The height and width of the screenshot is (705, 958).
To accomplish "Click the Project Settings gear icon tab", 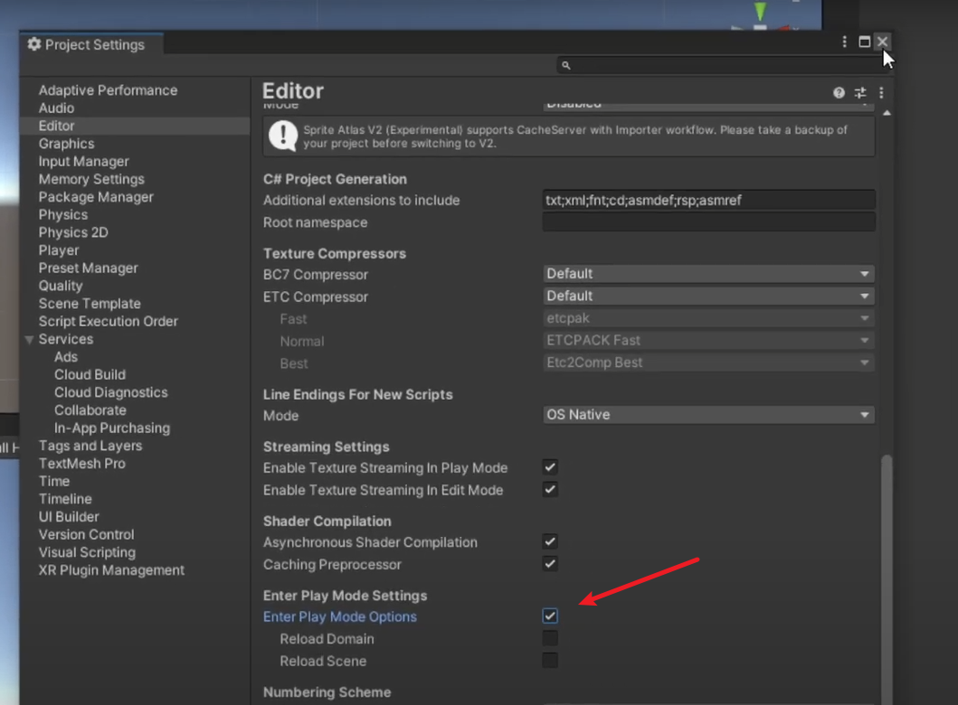I will pyautogui.click(x=34, y=44).
